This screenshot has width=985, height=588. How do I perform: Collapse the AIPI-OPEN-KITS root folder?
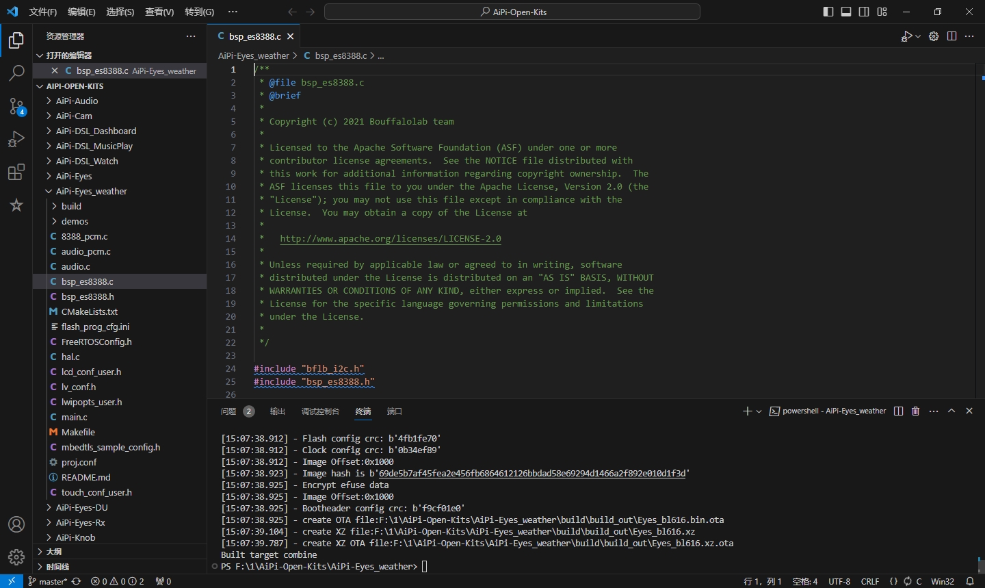[120, 86]
